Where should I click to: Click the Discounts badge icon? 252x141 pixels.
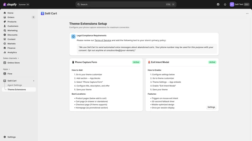(x=5, y=35)
